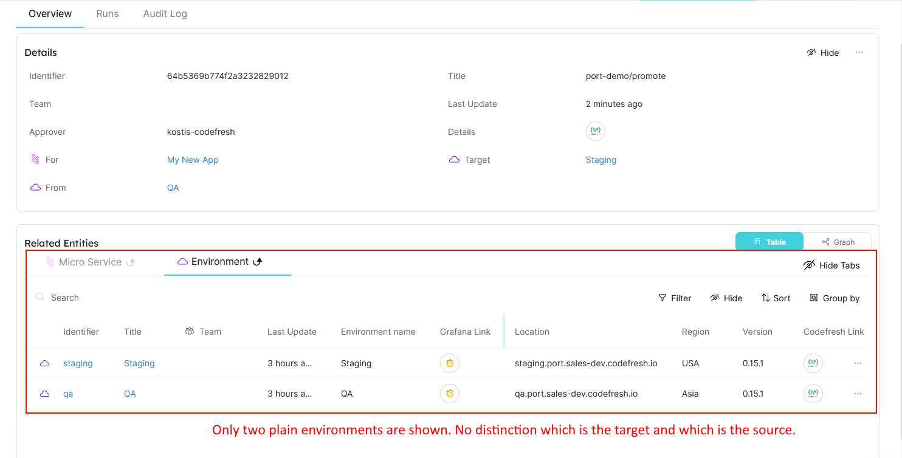
Task: Open the Staging target link
Action: click(x=601, y=160)
